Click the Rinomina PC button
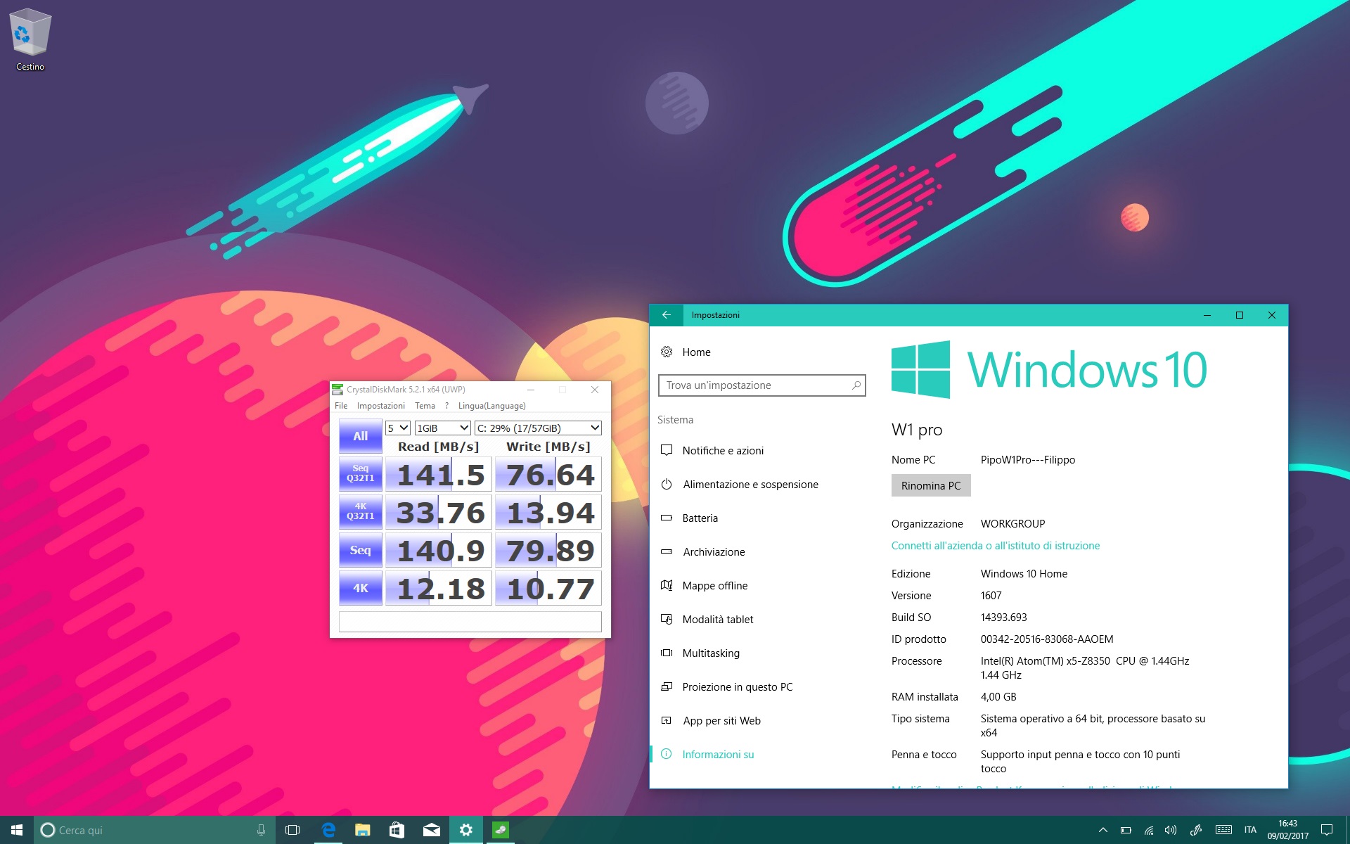This screenshot has width=1350, height=844. click(x=931, y=485)
